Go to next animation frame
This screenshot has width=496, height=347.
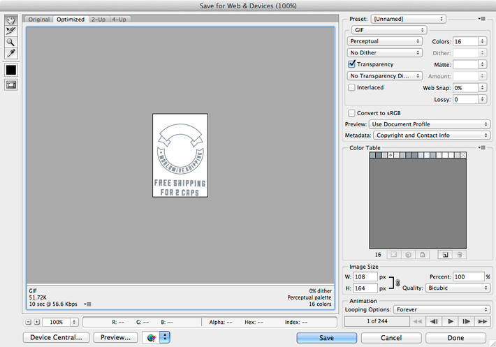click(466, 321)
